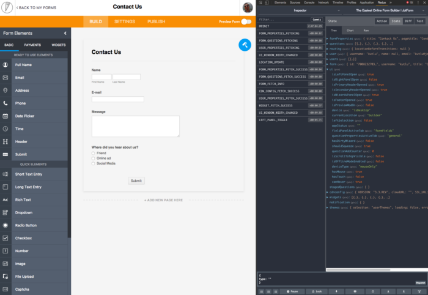Expand the formProperties tree node

(327, 39)
